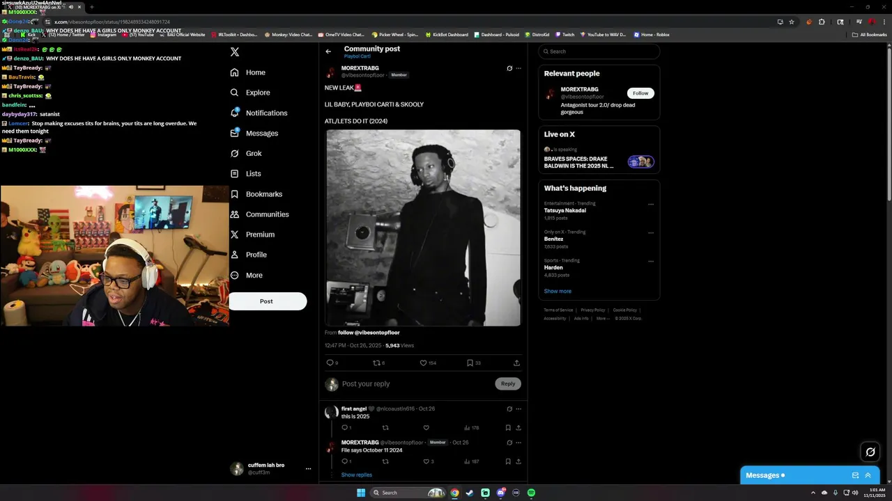Bookmark the main post with 33 bookmarks
The image size is (892, 501).
coord(473,363)
